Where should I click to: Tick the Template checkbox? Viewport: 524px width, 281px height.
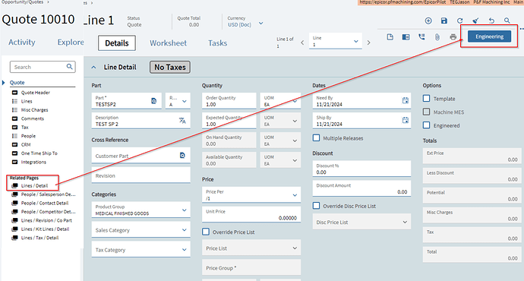point(427,98)
